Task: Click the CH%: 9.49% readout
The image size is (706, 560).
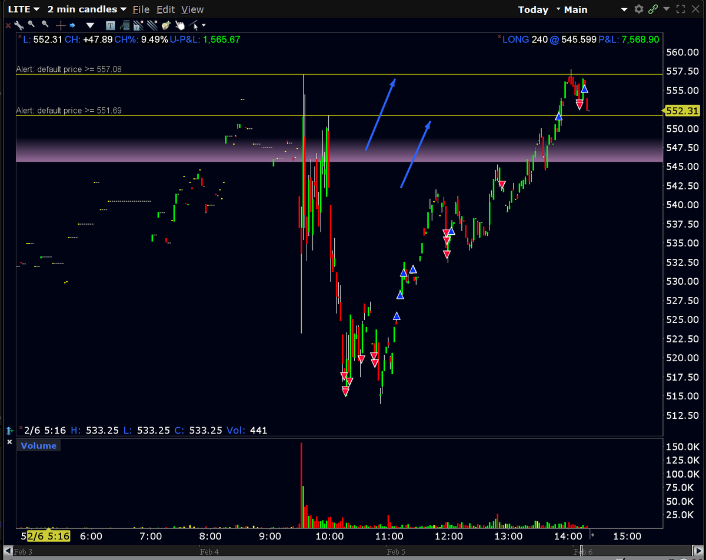Action: coord(142,39)
